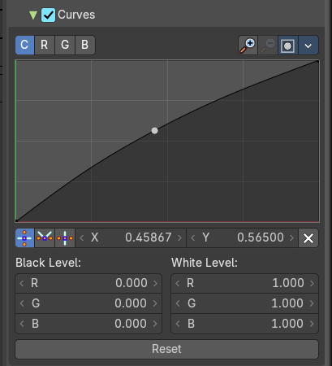
Task: Switch to the G channel tab
Action: pos(65,45)
